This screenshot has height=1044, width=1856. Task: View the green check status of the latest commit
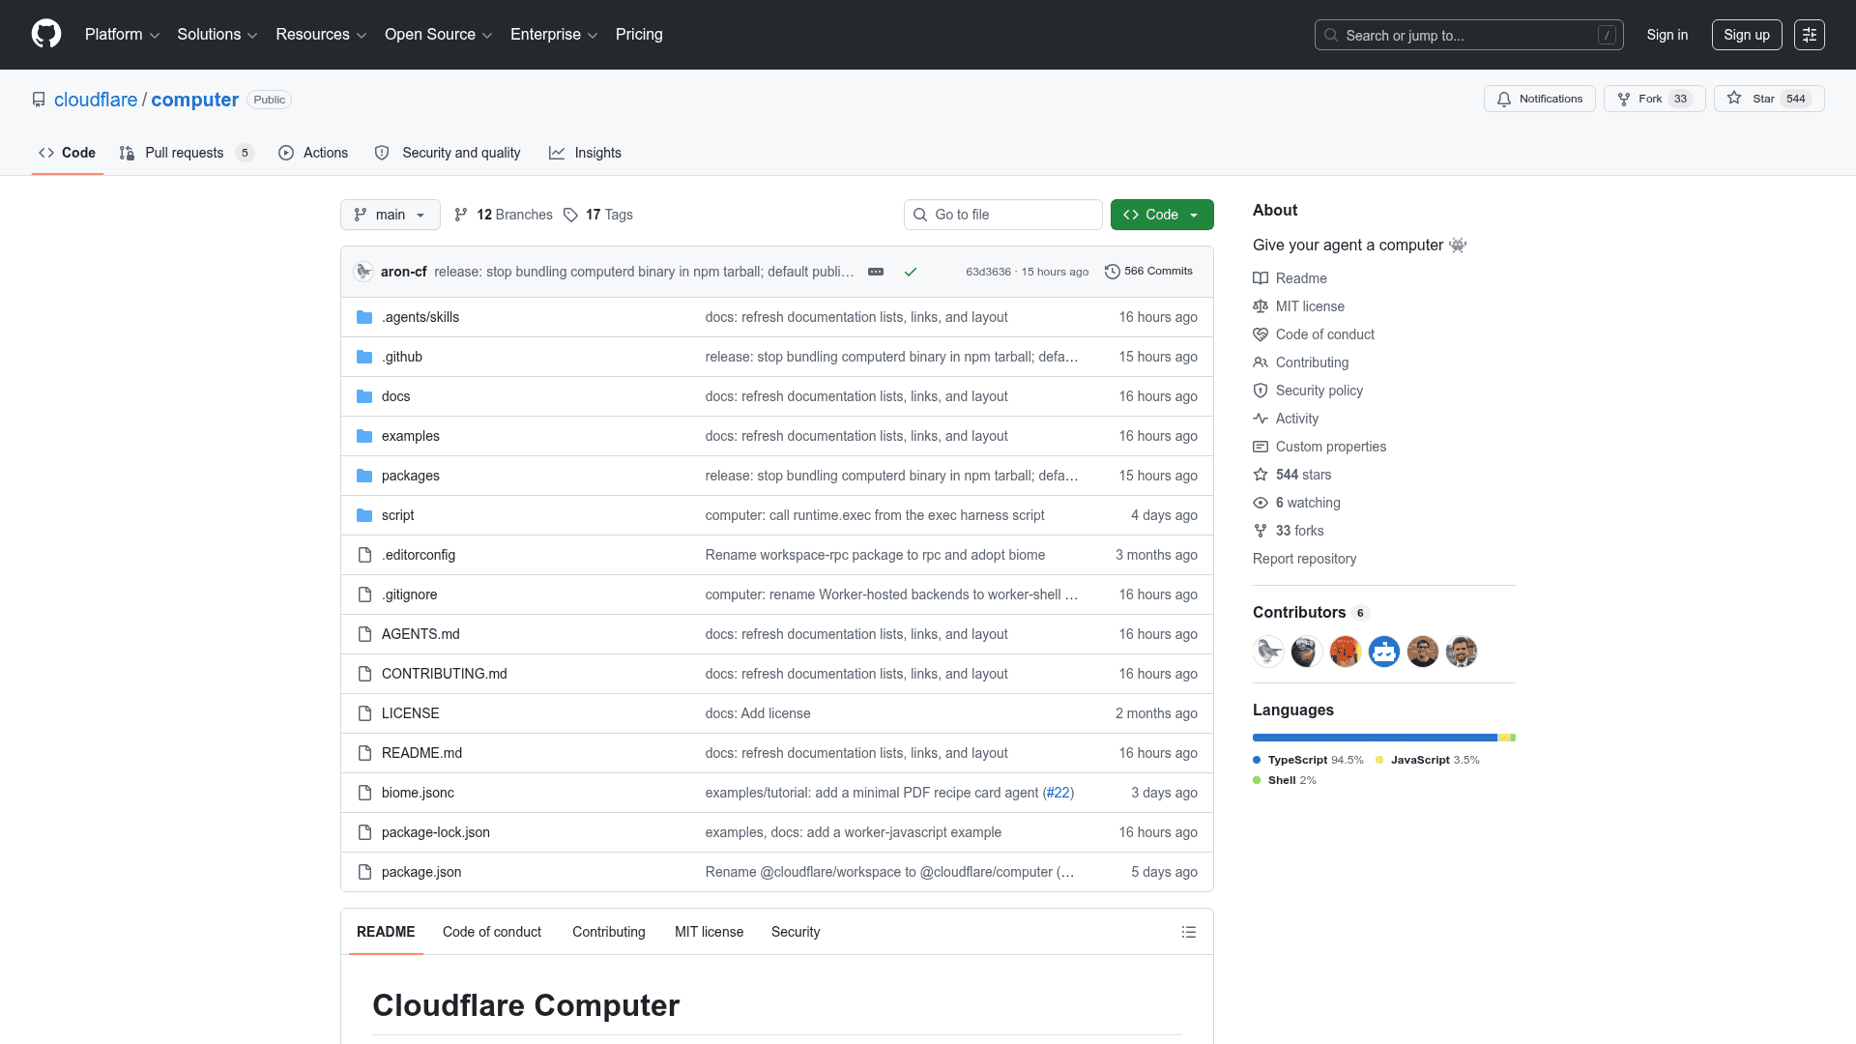910,272
